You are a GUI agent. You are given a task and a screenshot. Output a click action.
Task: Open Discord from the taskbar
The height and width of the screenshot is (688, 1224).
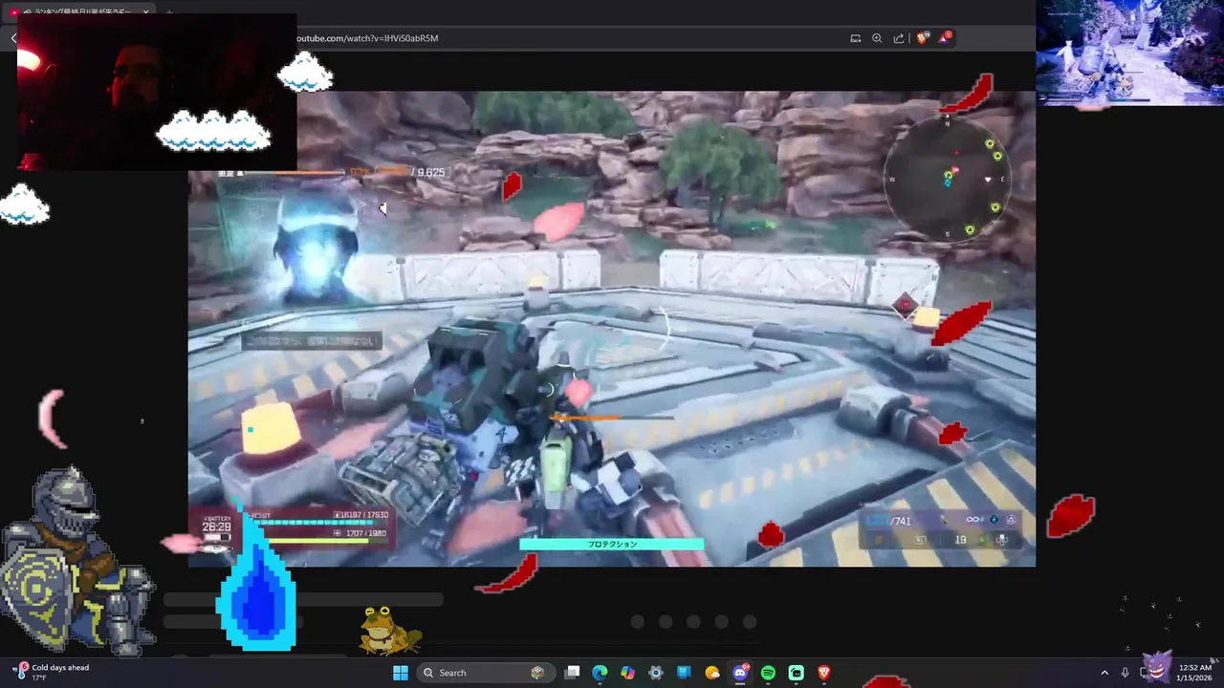pyautogui.click(x=740, y=673)
